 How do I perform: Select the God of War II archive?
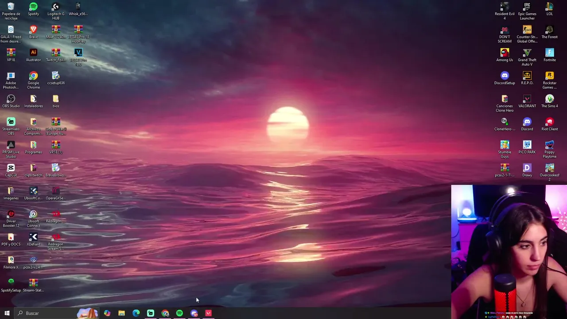pos(55,126)
